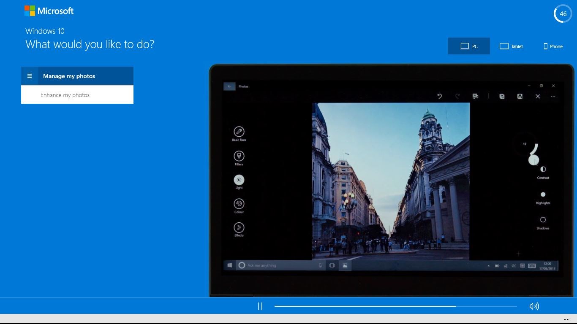Click the undo arrow in Photos
Image resolution: width=577 pixels, height=324 pixels.
click(x=439, y=96)
